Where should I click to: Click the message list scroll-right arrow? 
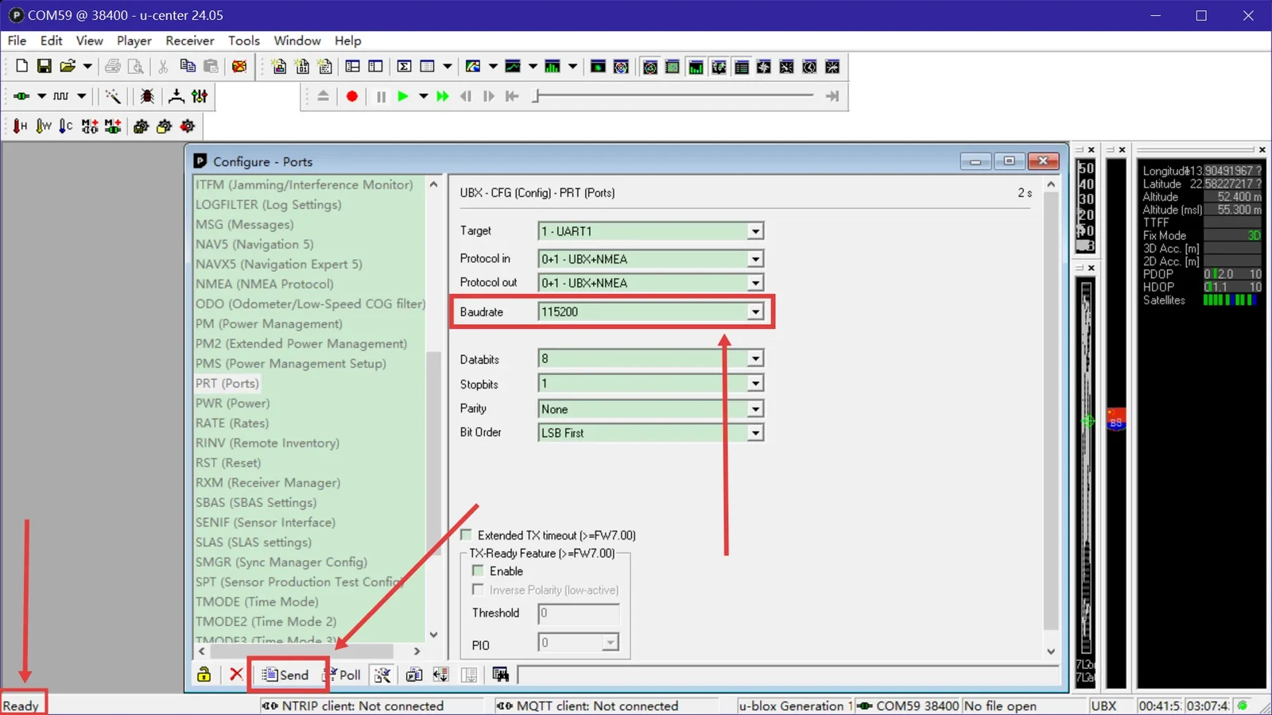417,651
